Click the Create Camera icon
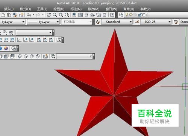Image resolution: width=188 pixels, height=136 pixels. click(x=45, y=56)
